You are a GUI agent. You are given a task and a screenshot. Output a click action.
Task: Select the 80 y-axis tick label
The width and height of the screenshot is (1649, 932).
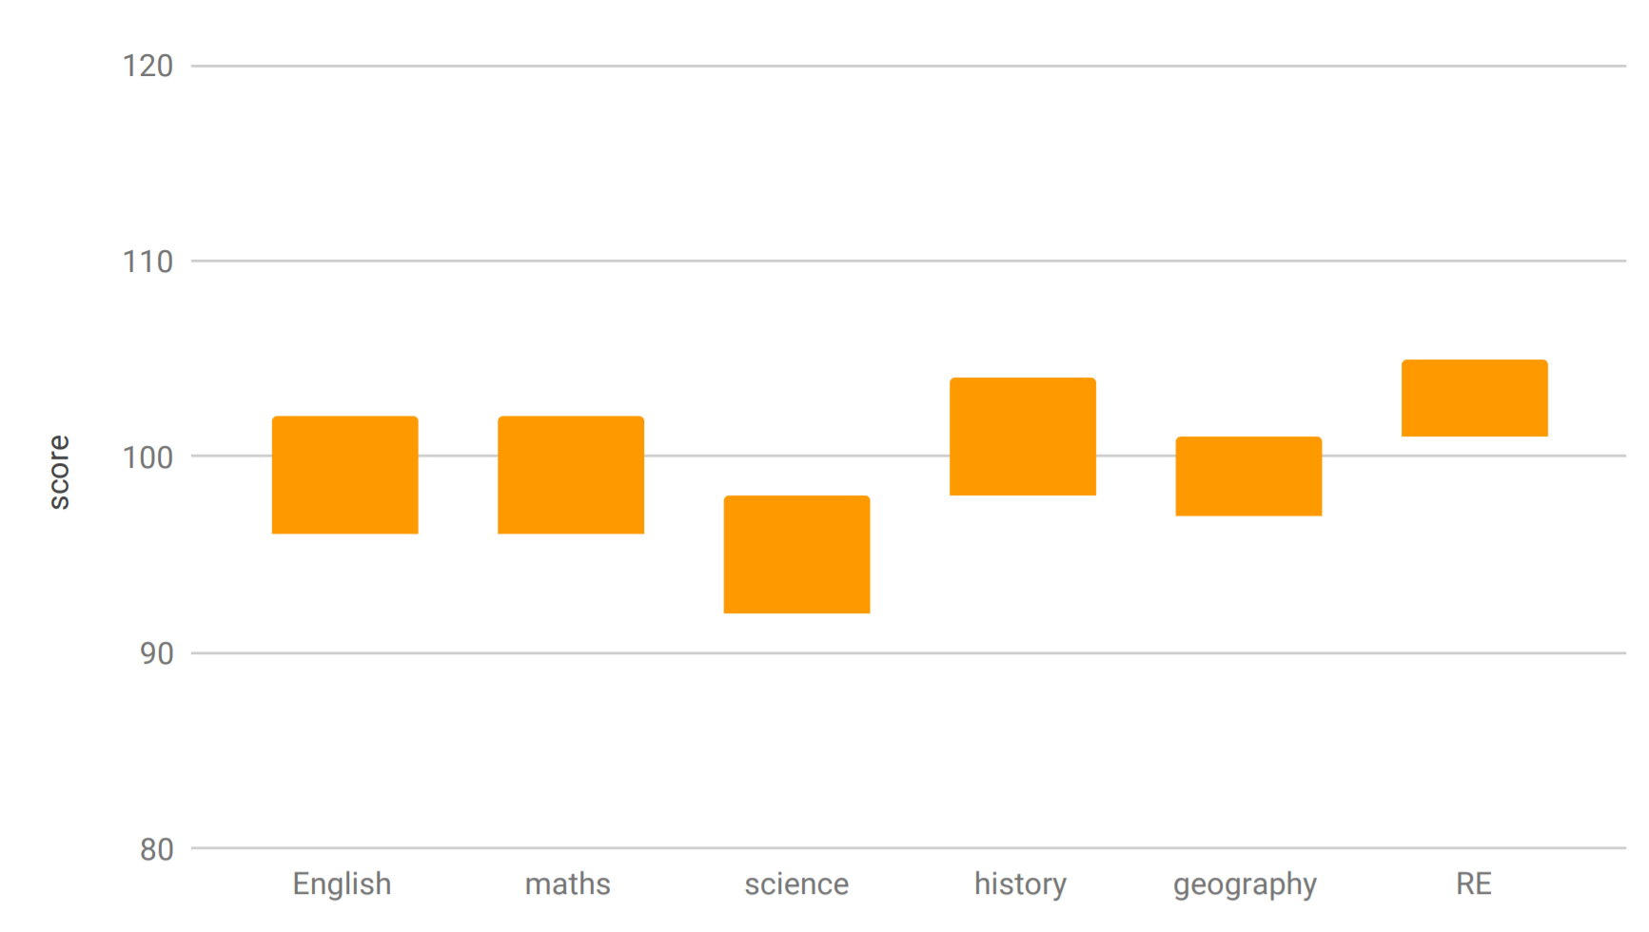click(x=157, y=849)
